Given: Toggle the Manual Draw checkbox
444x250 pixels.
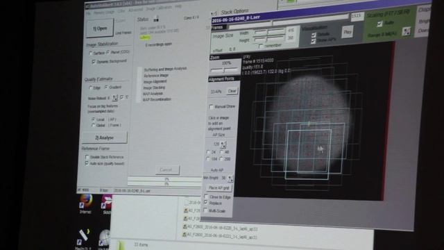Looking at the screenshot, I should click(x=211, y=107).
